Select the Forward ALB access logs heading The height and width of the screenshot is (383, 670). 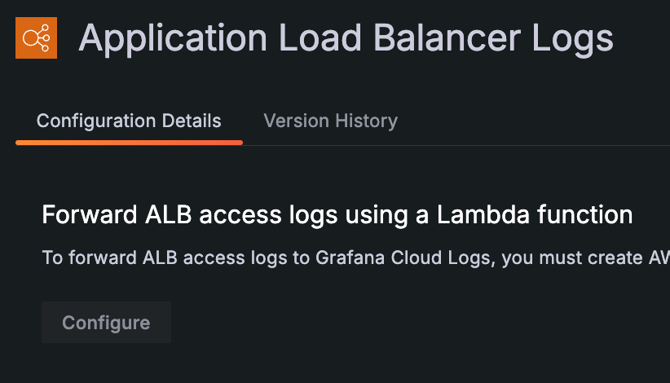(337, 215)
